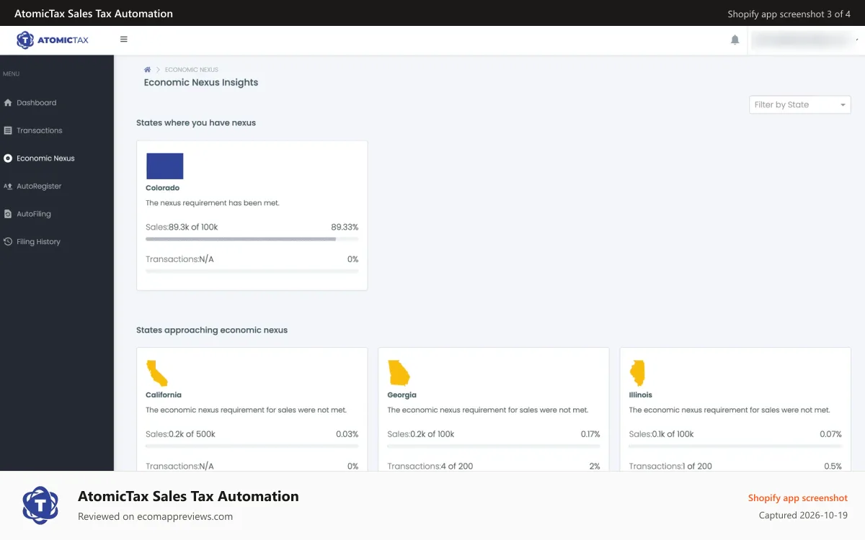The height and width of the screenshot is (540, 865).
Task: Click ECONOMIC NEXUS breadcrumb link
Action: (191, 70)
